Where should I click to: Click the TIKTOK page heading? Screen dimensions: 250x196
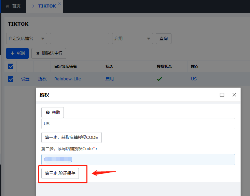(x=18, y=24)
